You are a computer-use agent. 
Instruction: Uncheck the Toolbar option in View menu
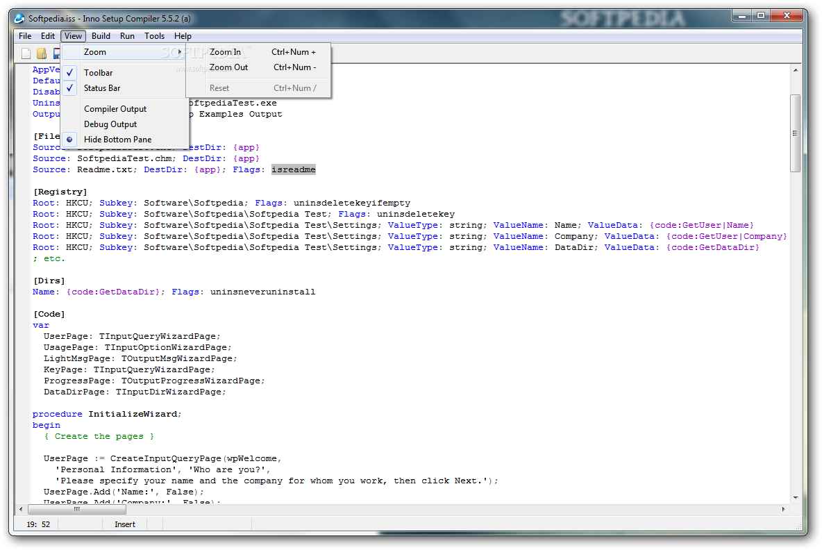[125, 73]
